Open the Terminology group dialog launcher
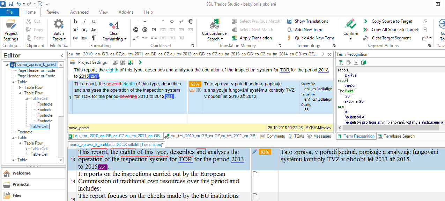445x201 pixels. click(x=333, y=46)
